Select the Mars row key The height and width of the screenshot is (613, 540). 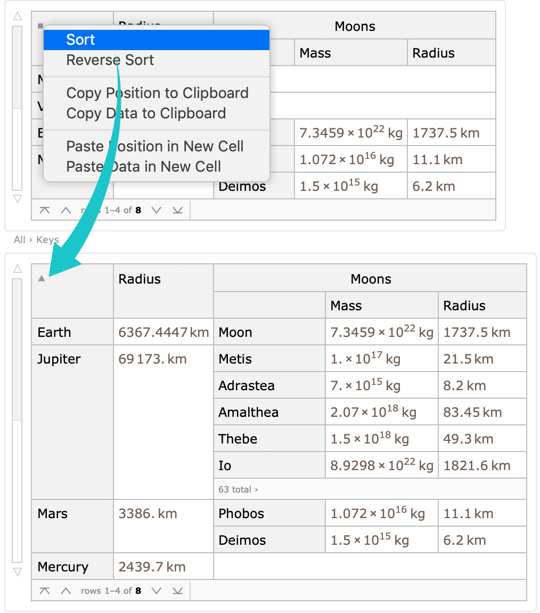[72, 526]
